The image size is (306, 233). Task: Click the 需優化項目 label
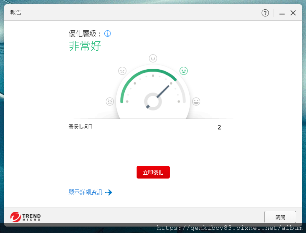pyautogui.click(x=82, y=127)
